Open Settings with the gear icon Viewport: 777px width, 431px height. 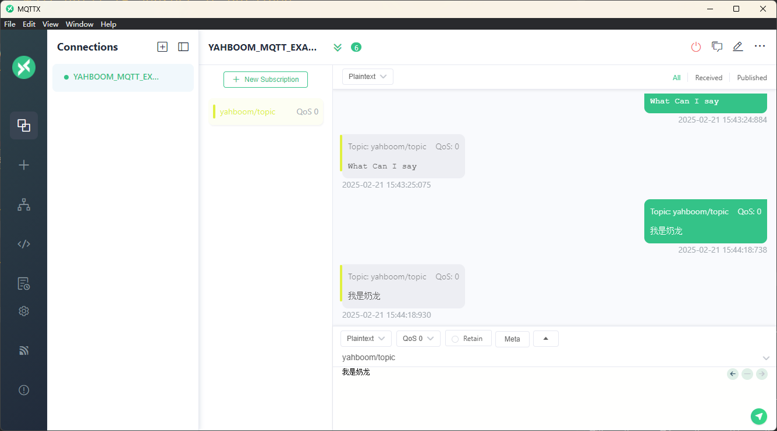(24, 311)
